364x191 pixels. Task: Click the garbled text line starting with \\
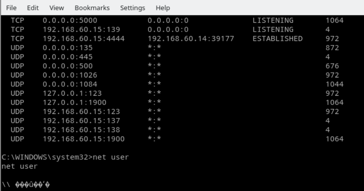pos(26,185)
